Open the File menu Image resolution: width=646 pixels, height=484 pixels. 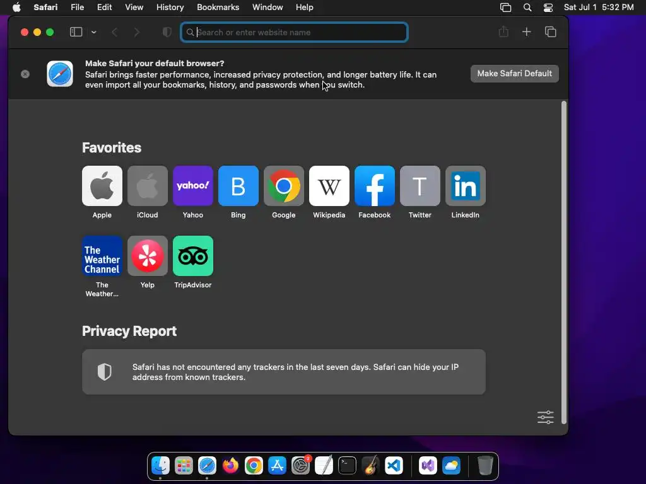(78, 8)
